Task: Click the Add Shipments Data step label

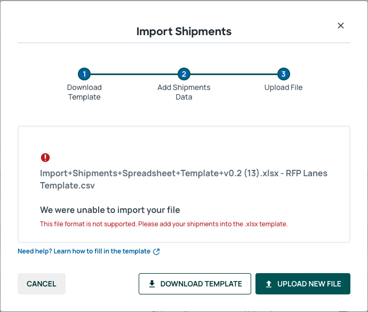Action: coord(184,92)
